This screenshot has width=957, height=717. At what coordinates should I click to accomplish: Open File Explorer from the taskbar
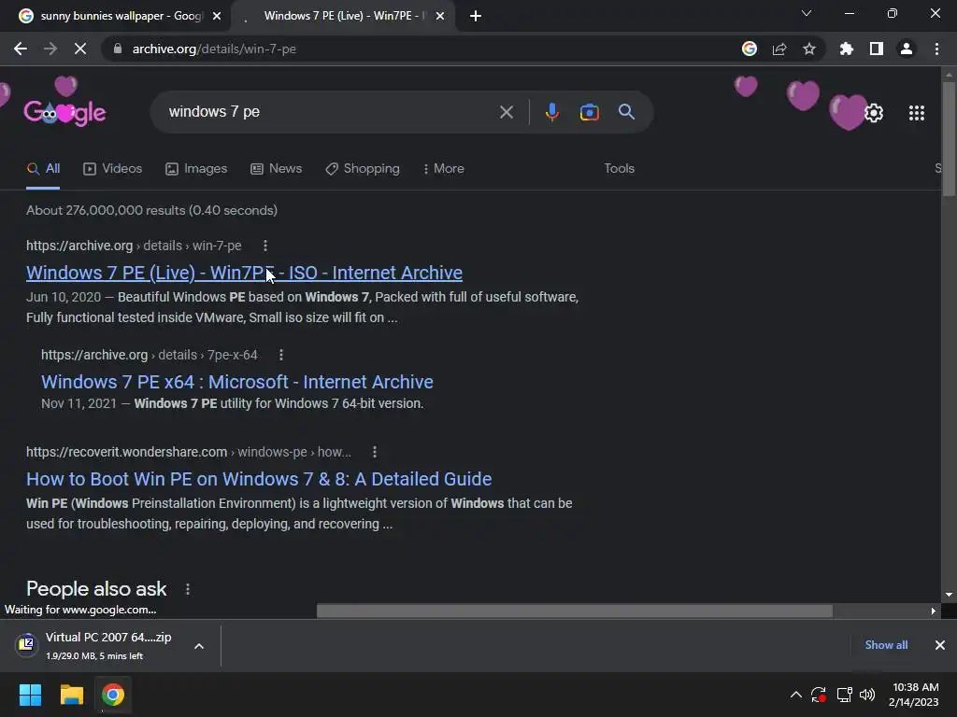(x=71, y=695)
